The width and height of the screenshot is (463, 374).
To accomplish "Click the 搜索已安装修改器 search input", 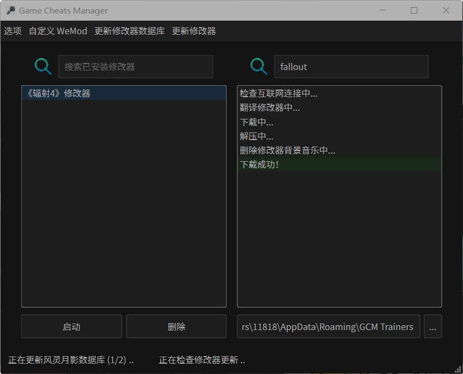I will [x=135, y=66].
